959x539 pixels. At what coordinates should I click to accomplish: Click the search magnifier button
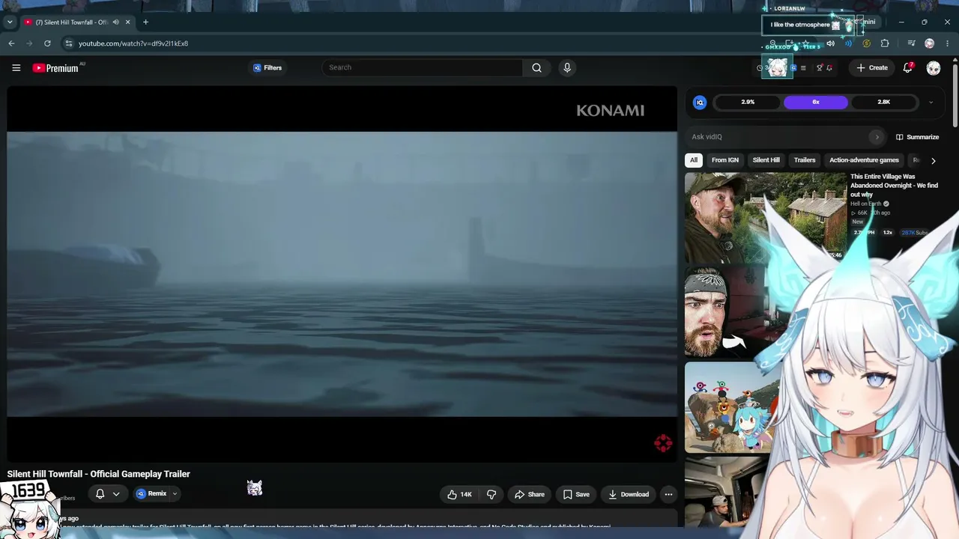click(x=536, y=68)
